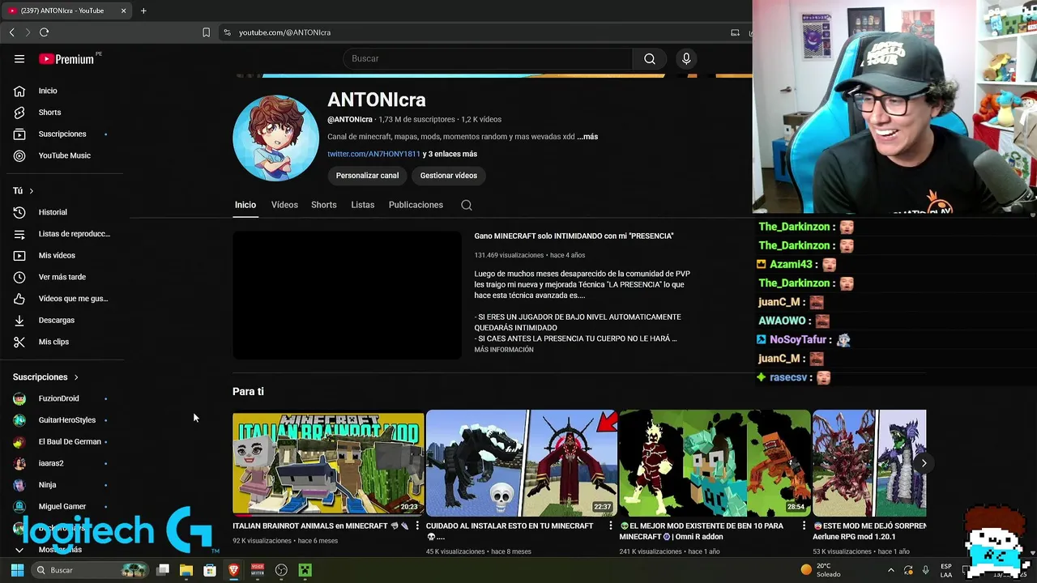This screenshot has width=1037, height=583.
Task: Click the Windows taskbar Buscar search box
Action: click(91, 570)
